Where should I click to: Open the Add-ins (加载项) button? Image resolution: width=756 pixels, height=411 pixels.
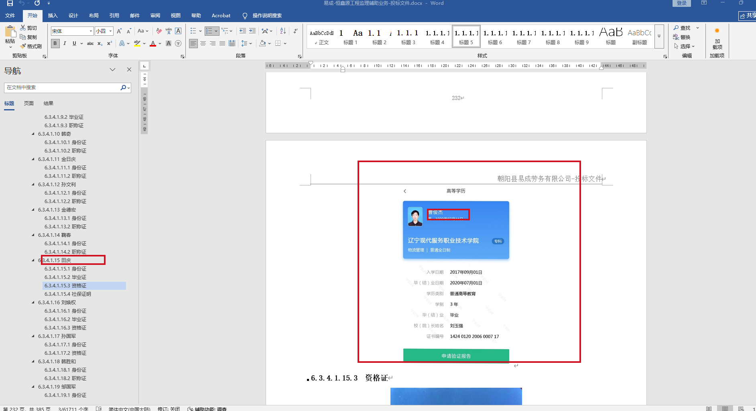pyautogui.click(x=717, y=39)
